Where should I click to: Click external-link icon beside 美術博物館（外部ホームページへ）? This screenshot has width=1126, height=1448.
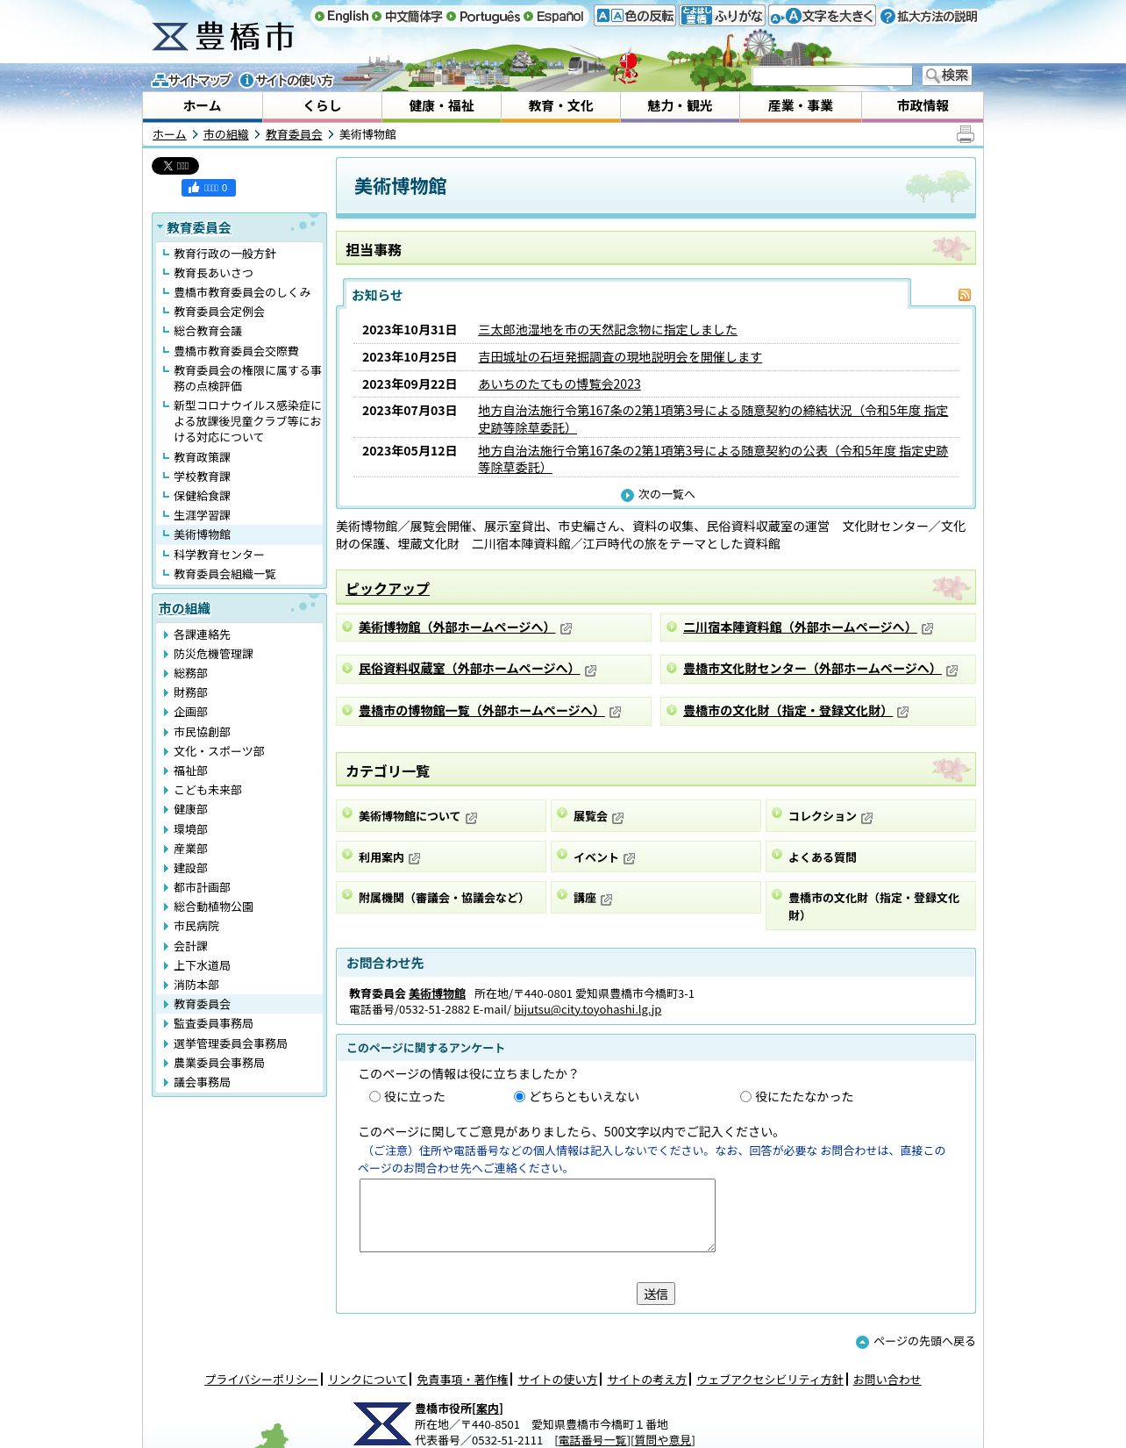(566, 628)
